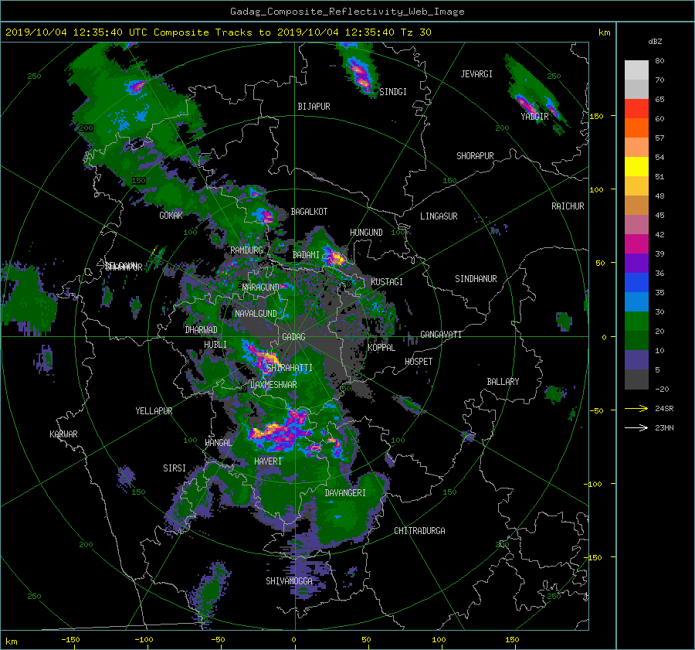Click the km label at the bottom-left corner

click(x=11, y=641)
